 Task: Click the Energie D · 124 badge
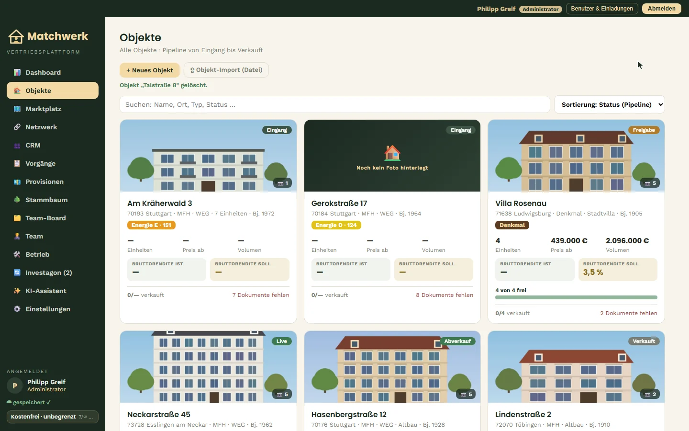[336, 225]
